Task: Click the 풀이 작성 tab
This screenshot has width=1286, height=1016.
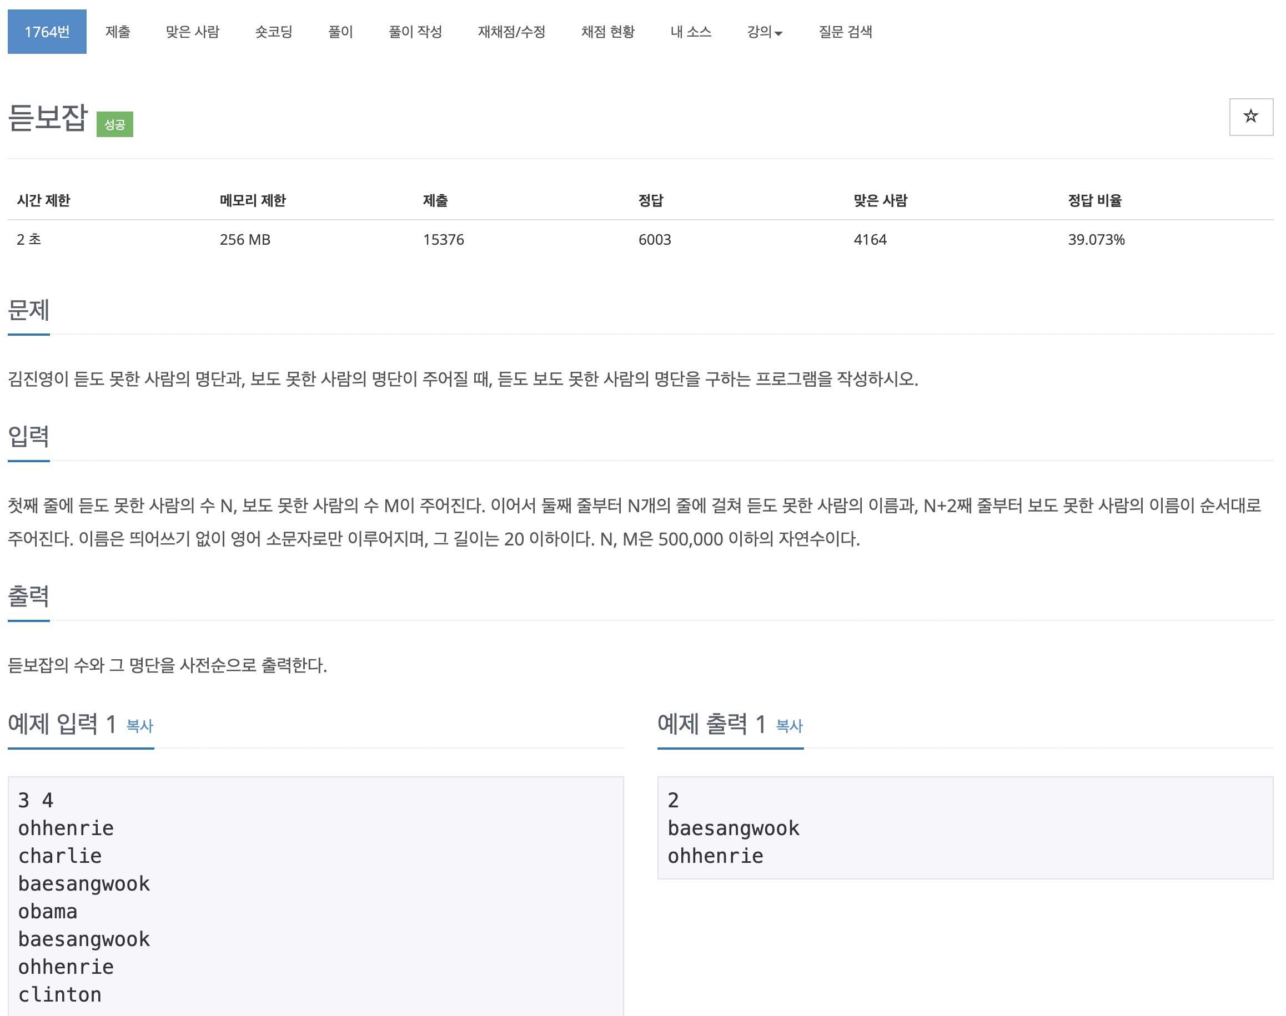Action: pyautogui.click(x=415, y=32)
